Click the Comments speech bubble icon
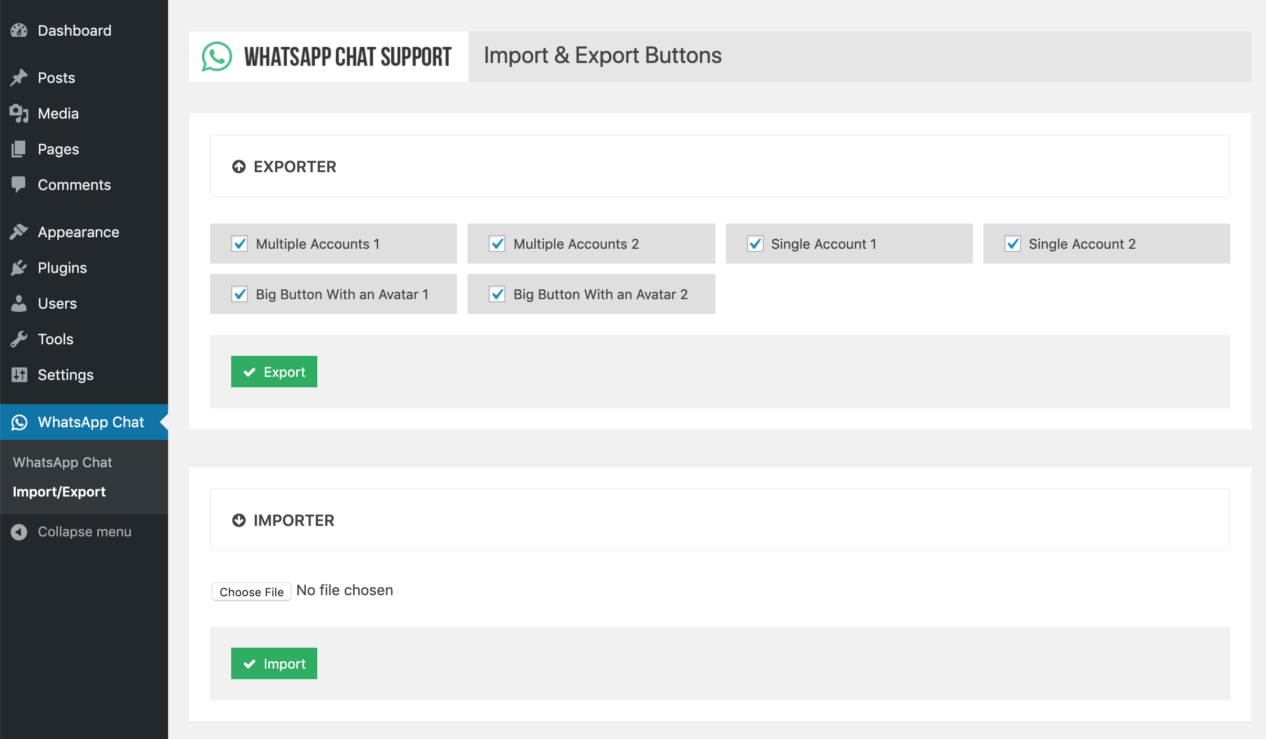The width and height of the screenshot is (1266, 739). coord(19,185)
